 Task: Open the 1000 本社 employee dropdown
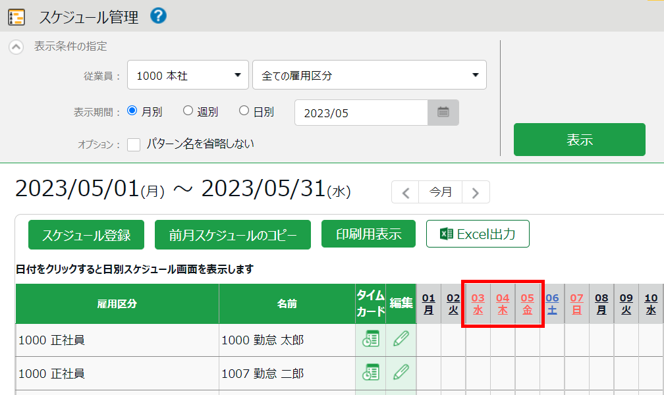click(x=188, y=75)
